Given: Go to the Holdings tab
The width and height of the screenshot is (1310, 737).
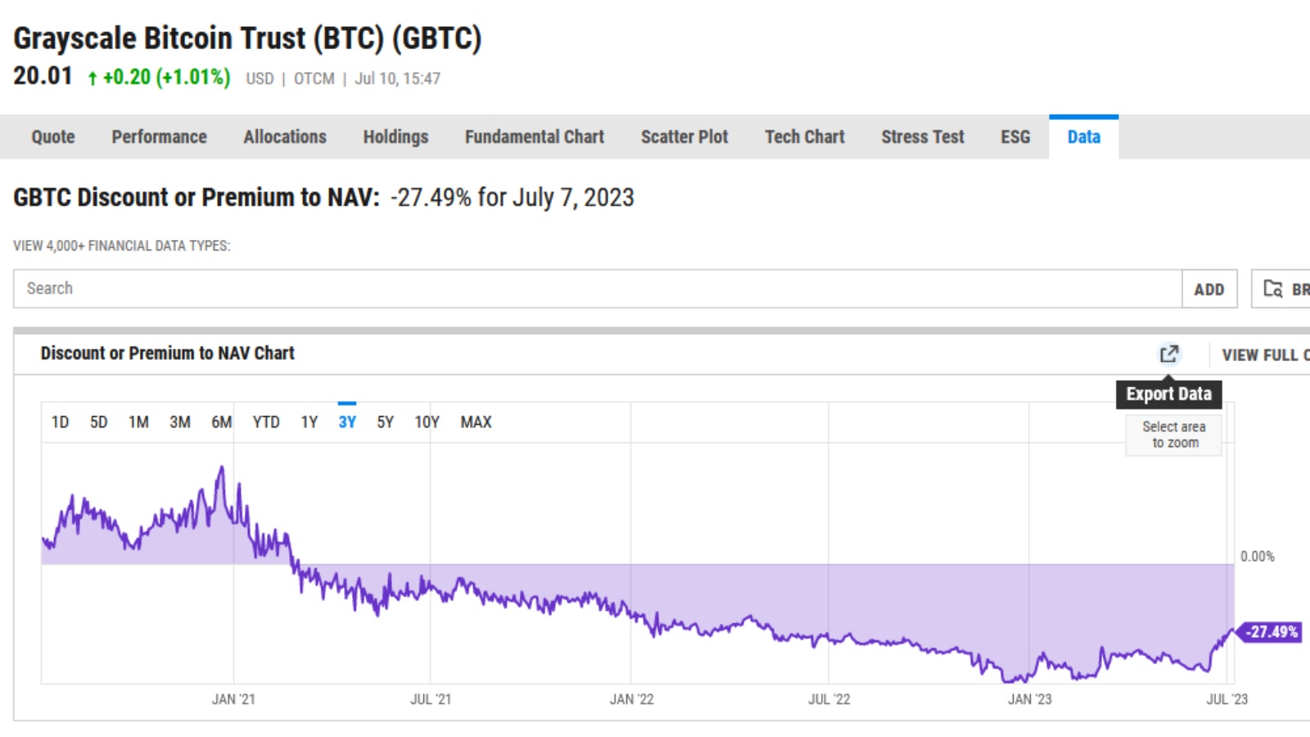Looking at the screenshot, I should 396,137.
